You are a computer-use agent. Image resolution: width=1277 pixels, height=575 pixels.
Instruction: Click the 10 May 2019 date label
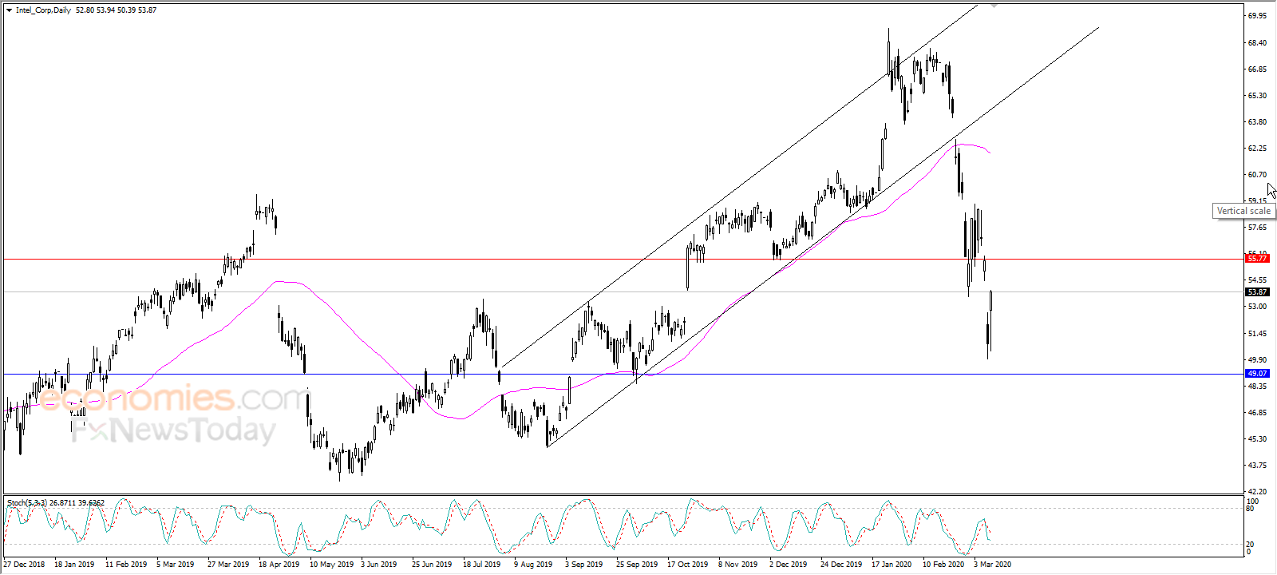tap(331, 565)
